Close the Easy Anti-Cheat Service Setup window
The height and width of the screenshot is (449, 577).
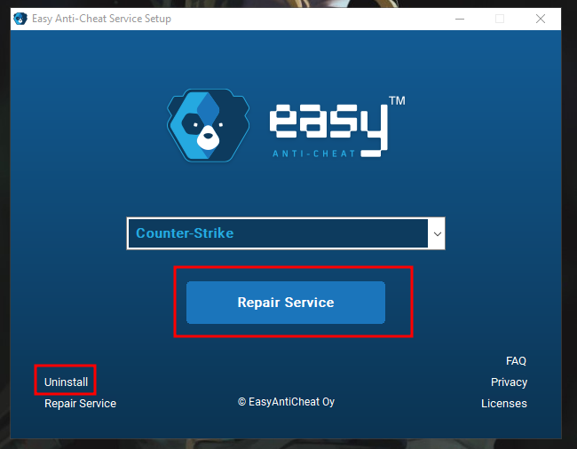541,19
